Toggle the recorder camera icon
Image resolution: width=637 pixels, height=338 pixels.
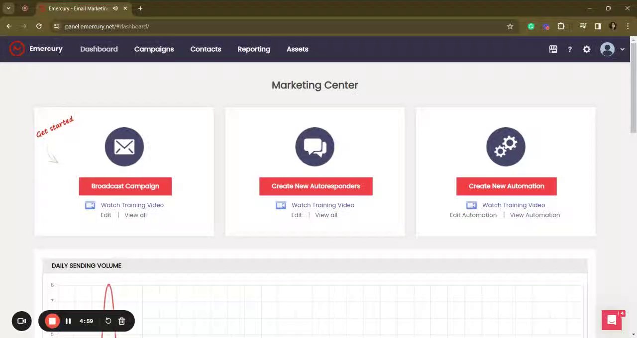[x=21, y=321]
